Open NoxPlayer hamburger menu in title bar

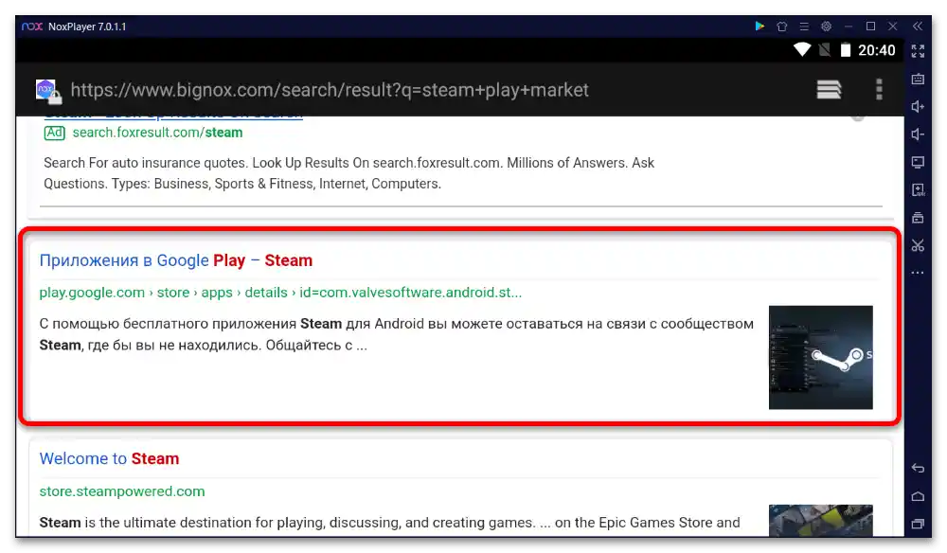coord(804,26)
